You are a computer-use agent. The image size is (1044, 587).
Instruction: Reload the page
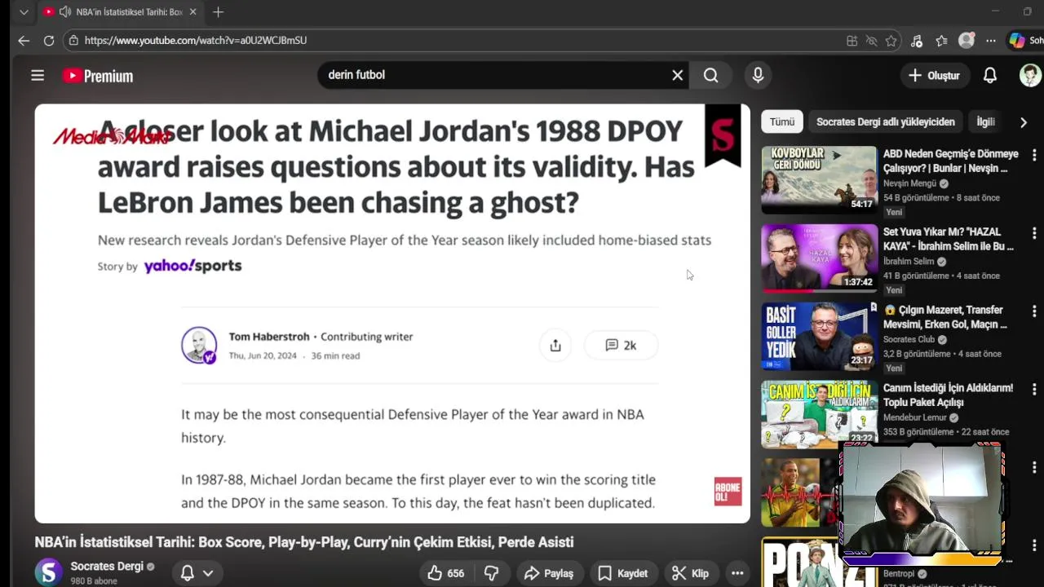pos(49,40)
